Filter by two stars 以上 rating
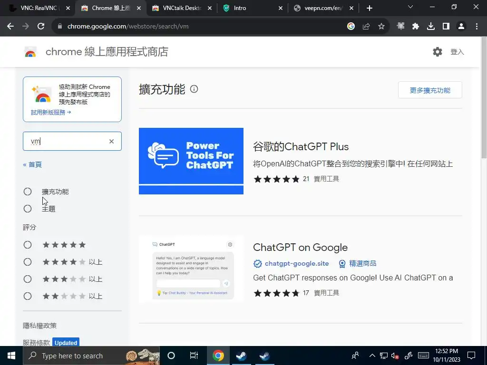Screen dimensions: 487x365 (x=28, y=296)
